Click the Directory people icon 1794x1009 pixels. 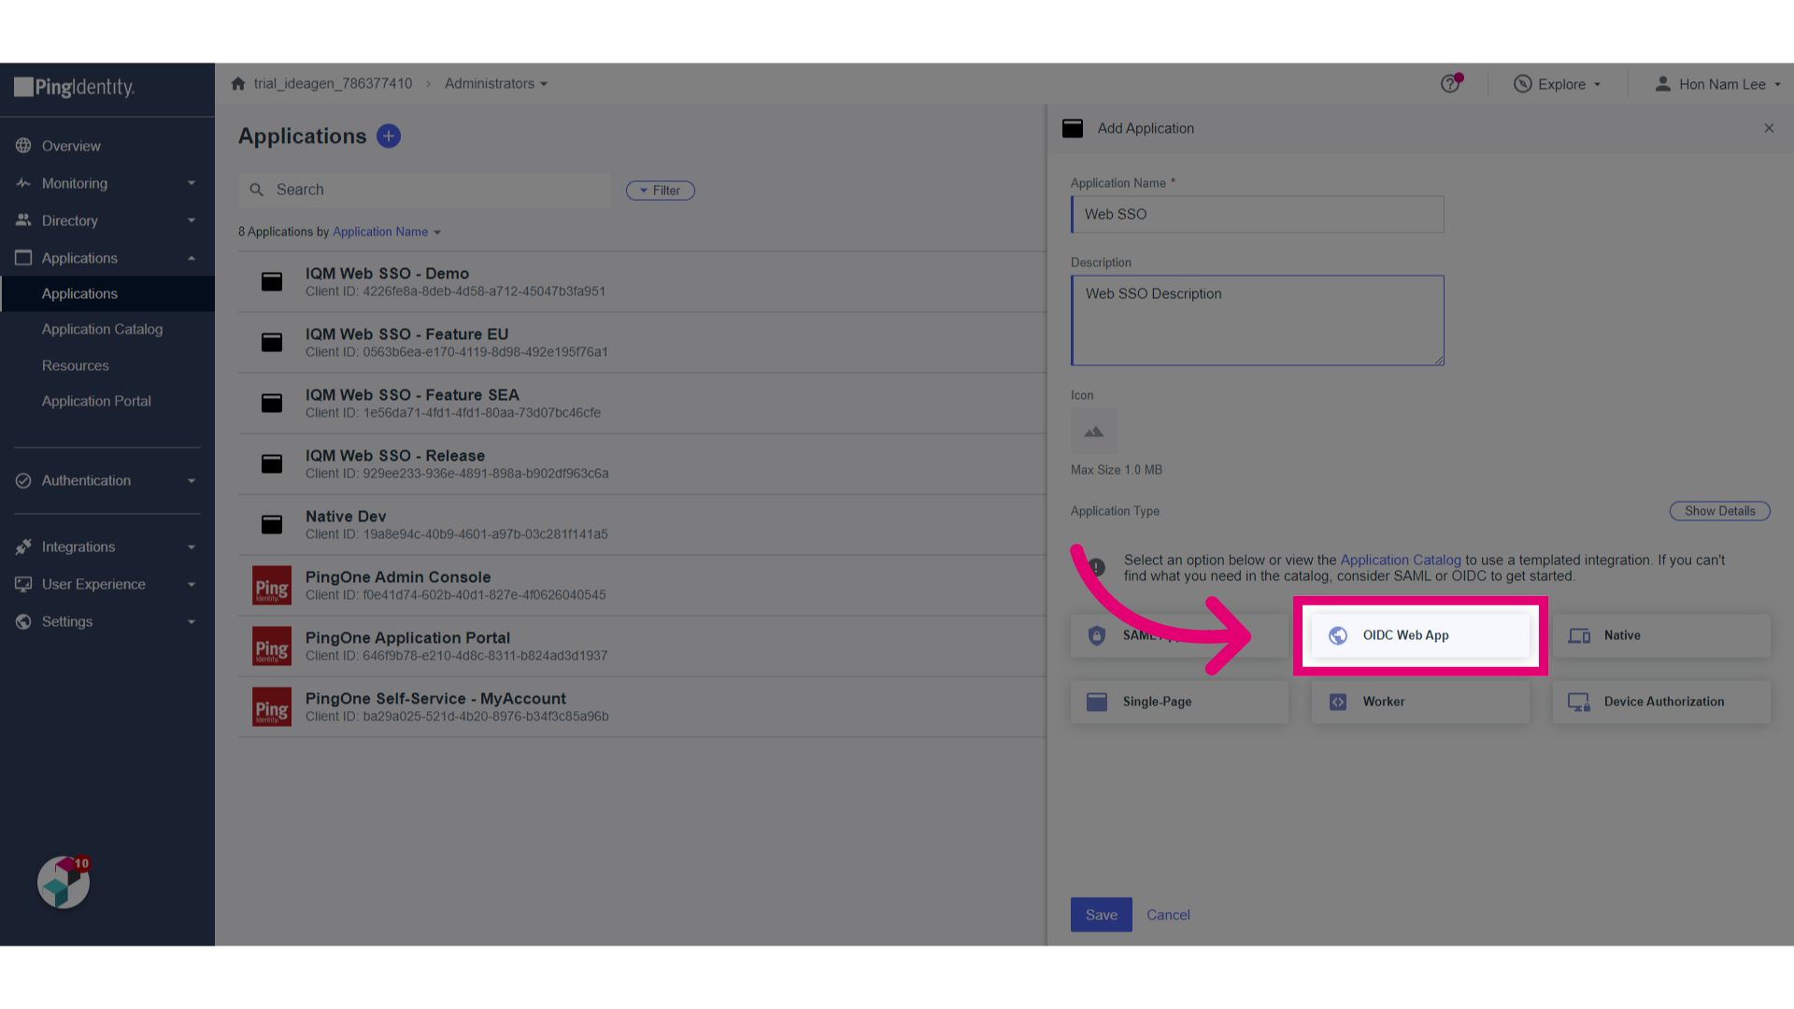click(23, 220)
